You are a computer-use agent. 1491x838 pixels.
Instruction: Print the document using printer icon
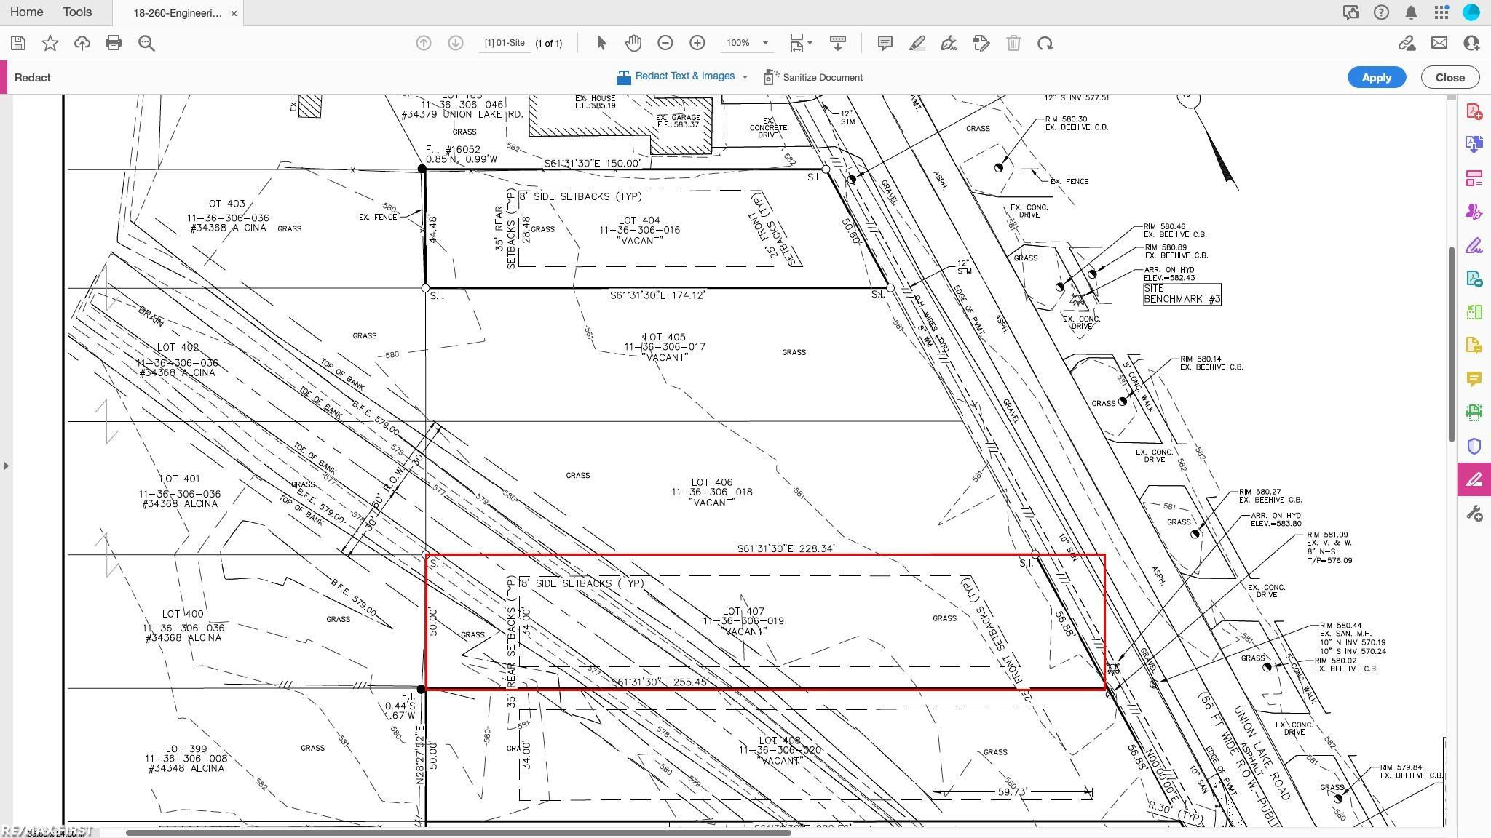click(114, 43)
